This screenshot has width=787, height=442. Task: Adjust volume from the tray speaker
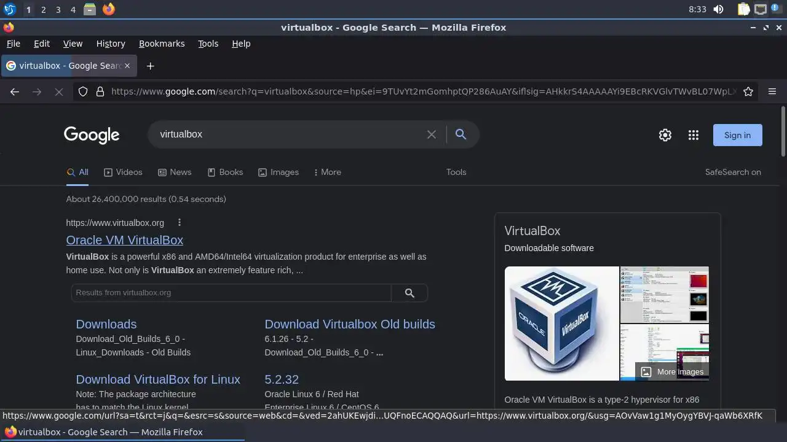(719, 9)
